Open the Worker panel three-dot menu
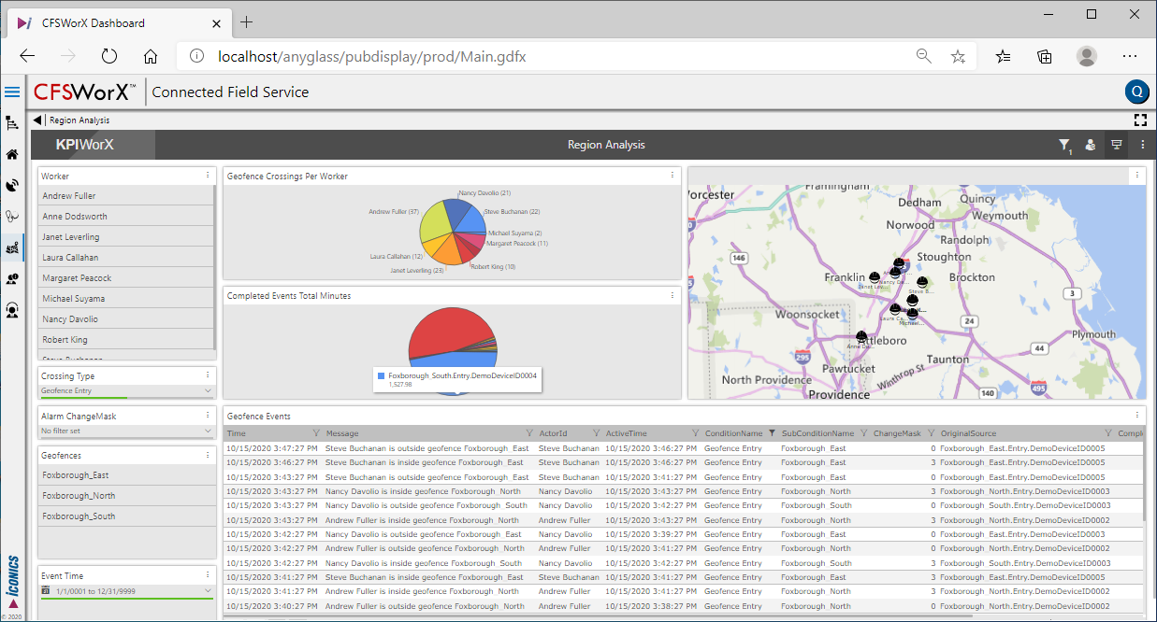Viewport: 1157px width, 622px height. [208, 176]
